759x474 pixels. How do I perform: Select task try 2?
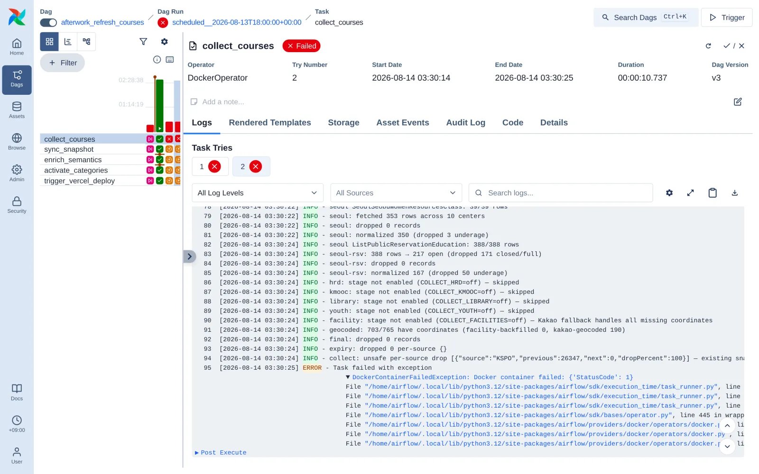[251, 166]
